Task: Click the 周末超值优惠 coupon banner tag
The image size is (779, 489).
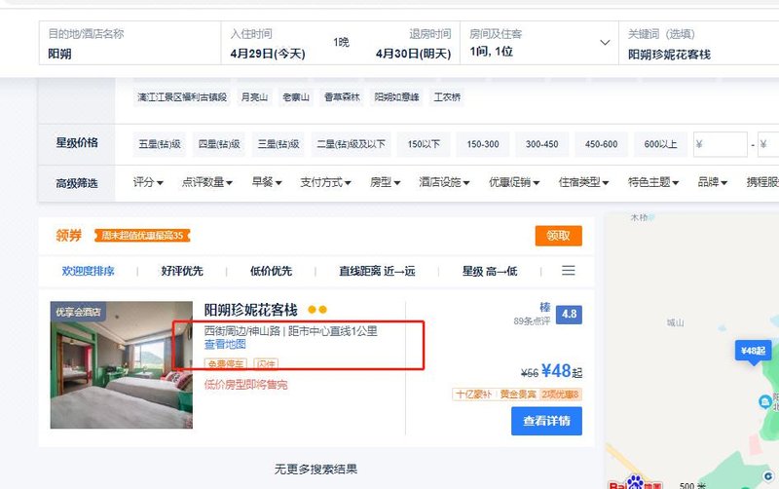Action: [139, 236]
